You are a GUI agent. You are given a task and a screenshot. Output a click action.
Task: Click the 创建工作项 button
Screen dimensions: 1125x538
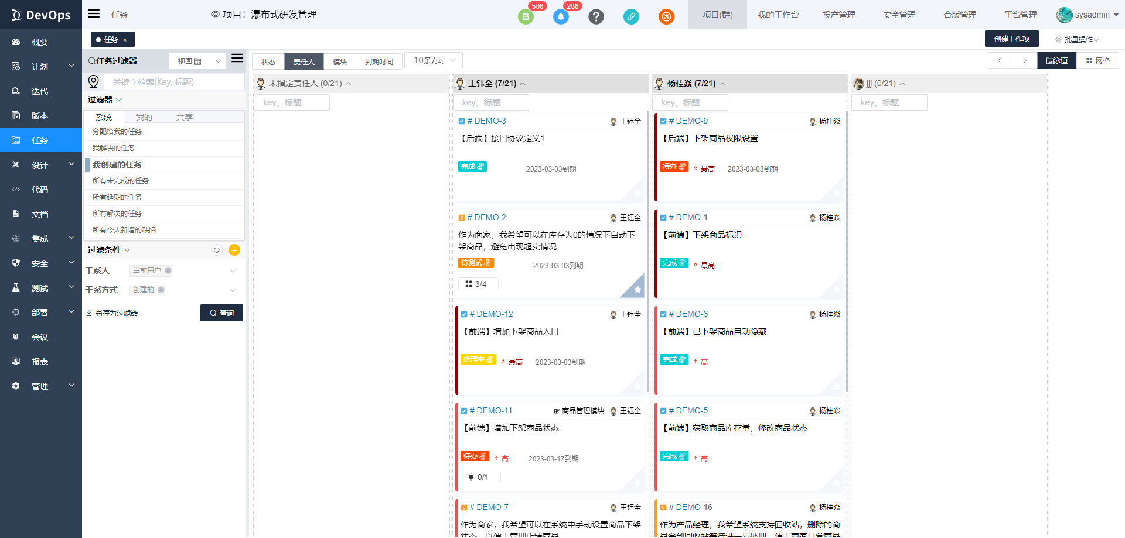point(1011,39)
